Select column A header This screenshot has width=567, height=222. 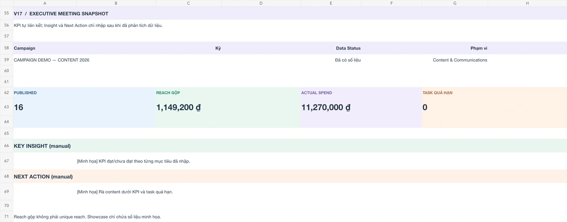click(x=45, y=3)
